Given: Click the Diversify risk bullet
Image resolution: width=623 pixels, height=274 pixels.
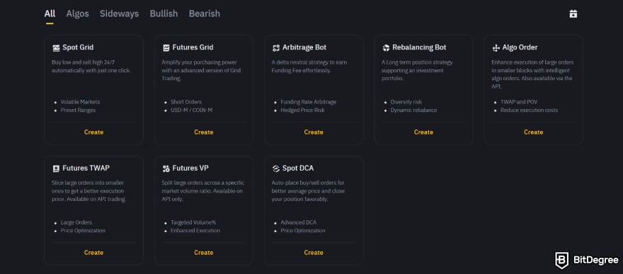Looking at the screenshot, I should 406,102.
